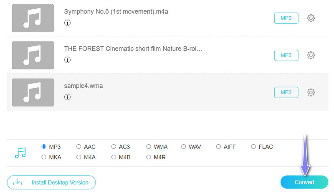Open settings gear for THE FOREST file
This screenshot has height=194, width=334.
tap(311, 55)
